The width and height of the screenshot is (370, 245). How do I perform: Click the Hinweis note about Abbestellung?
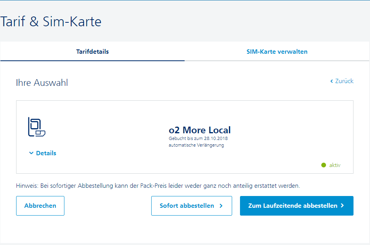(x=158, y=186)
